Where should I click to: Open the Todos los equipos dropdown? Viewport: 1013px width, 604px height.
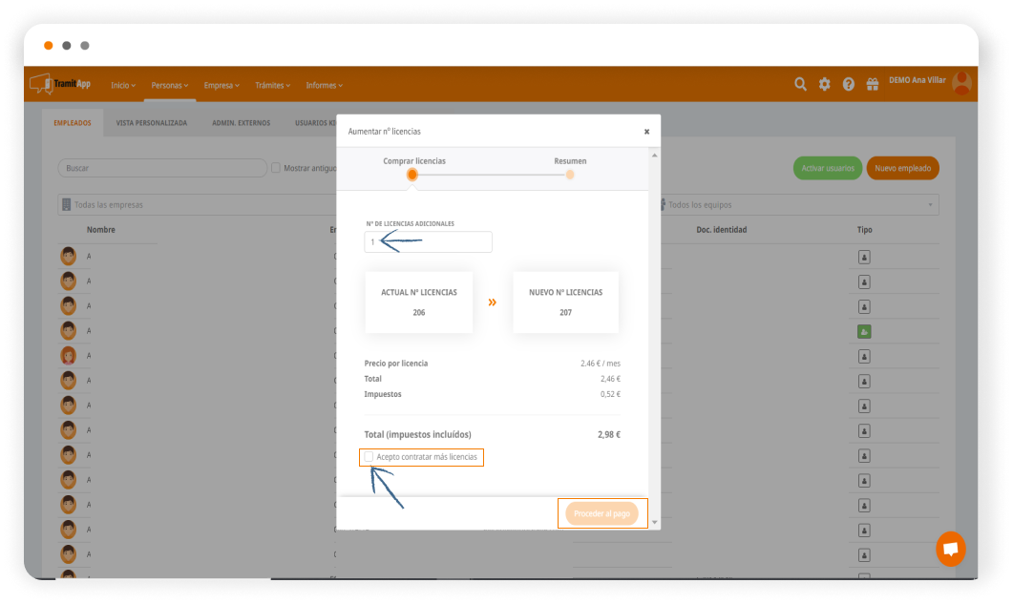[x=797, y=205]
